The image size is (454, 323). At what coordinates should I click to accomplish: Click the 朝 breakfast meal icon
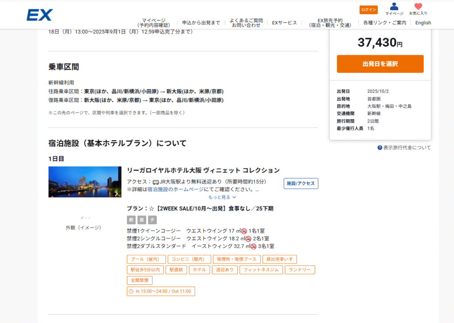[131, 220]
